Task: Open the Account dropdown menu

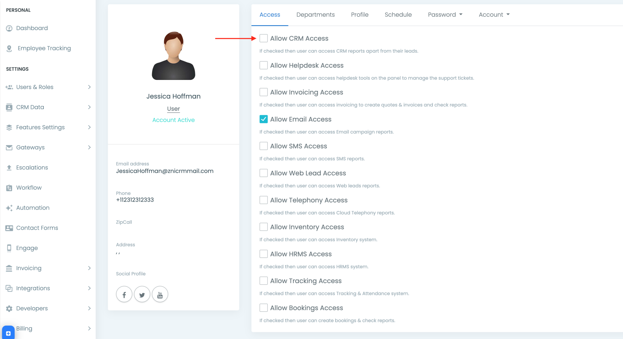Action: (494, 14)
